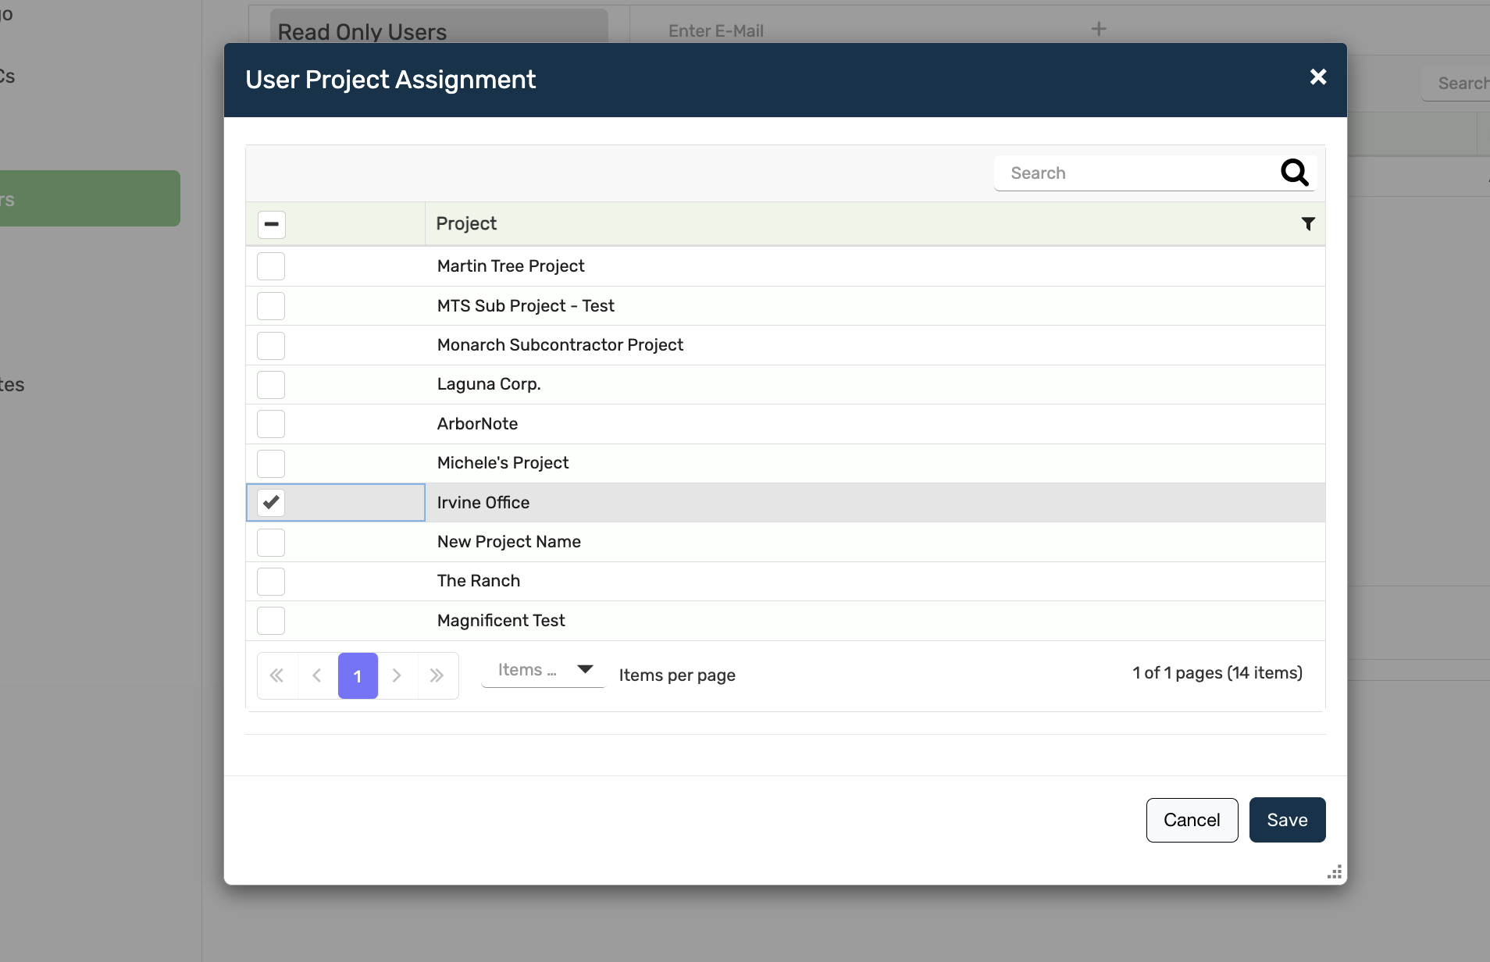Close the User Project Assignment dialog

[1318, 77]
